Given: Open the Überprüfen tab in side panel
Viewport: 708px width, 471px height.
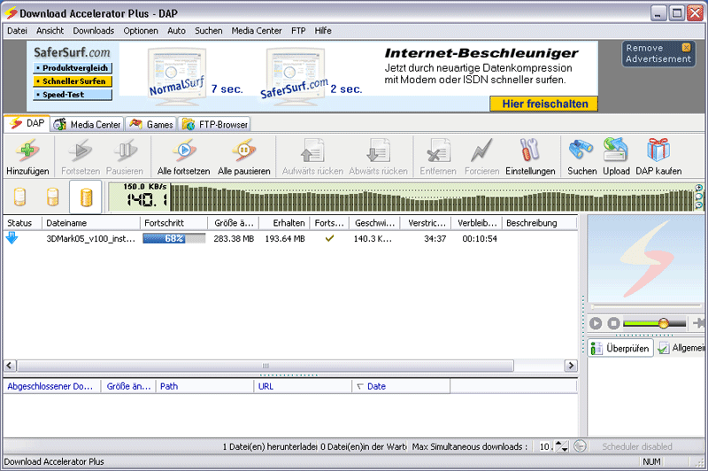Looking at the screenshot, I should point(620,348).
